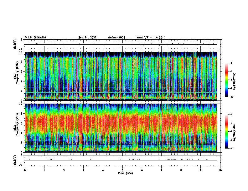Select the ch.1 "Frequency (kHz)" axis label
The height and width of the screenshot is (191, 248).
pyautogui.click(x=17, y=72)
